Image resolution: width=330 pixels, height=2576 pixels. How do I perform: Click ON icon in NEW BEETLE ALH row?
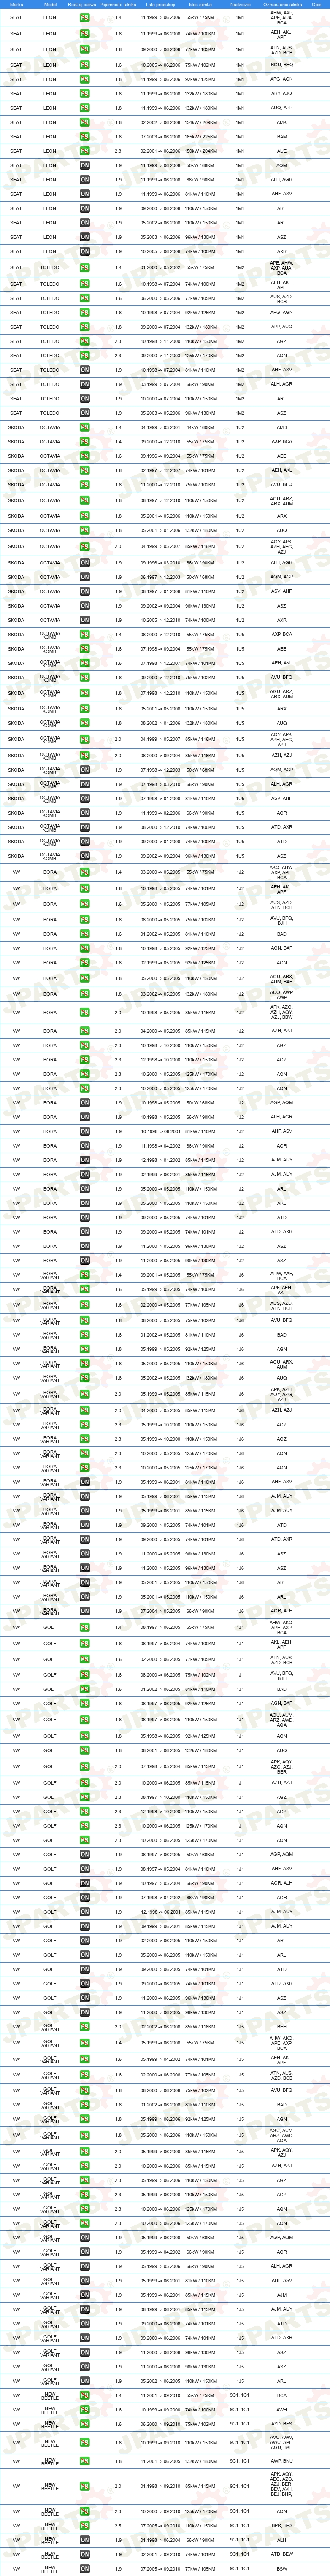click(85, 2540)
